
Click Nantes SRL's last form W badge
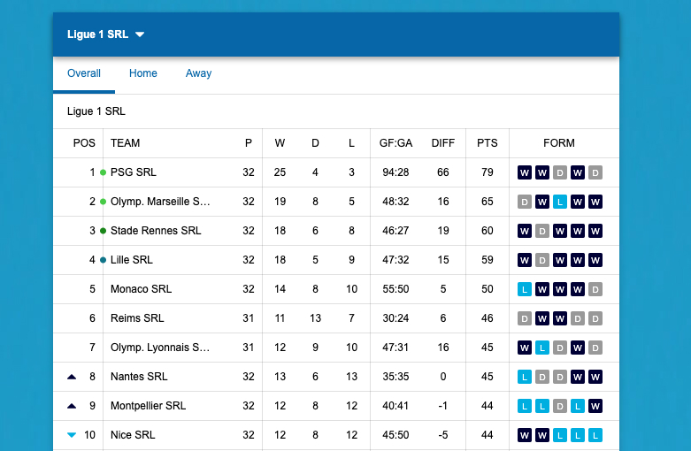(595, 377)
